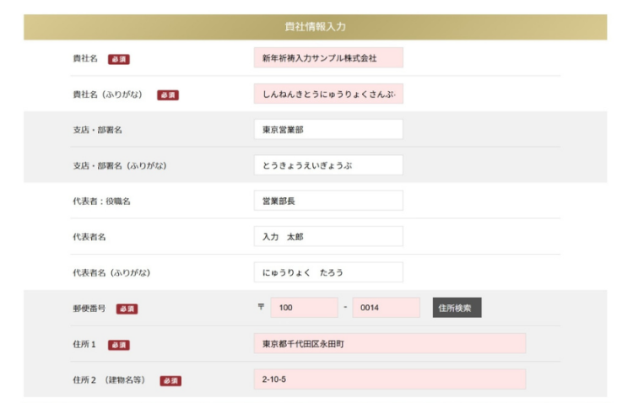Click the 必須 badge beside 住所1
Image resolution: width=633 pixels, height=403 pixels.
coord(119,345)
